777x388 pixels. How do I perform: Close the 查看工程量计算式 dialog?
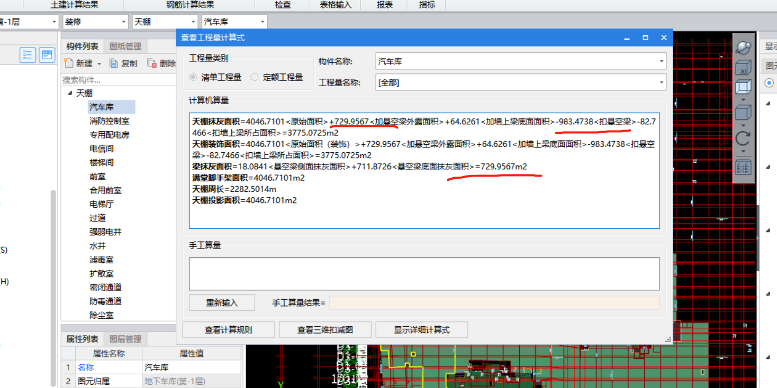click(x=664, y=38)
